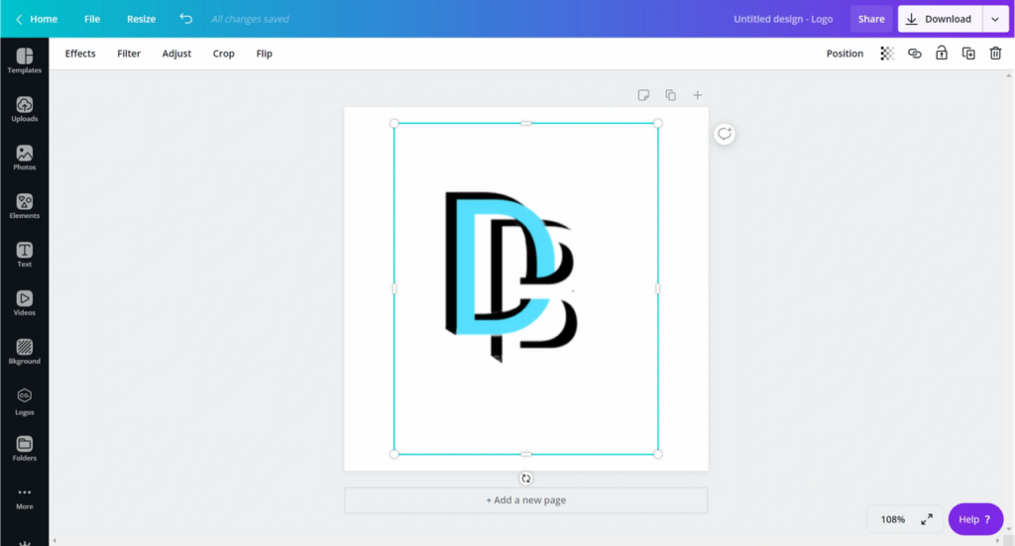The image size is (1015, 546).
Task: Click the bottom-right corner resize handle
Action: (x=658, y=454)
